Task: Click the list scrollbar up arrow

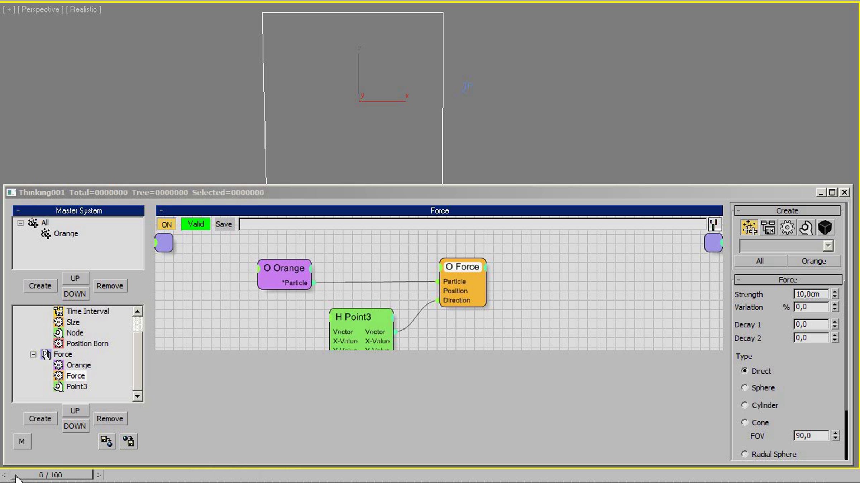Action: click(x=138, y=311)
